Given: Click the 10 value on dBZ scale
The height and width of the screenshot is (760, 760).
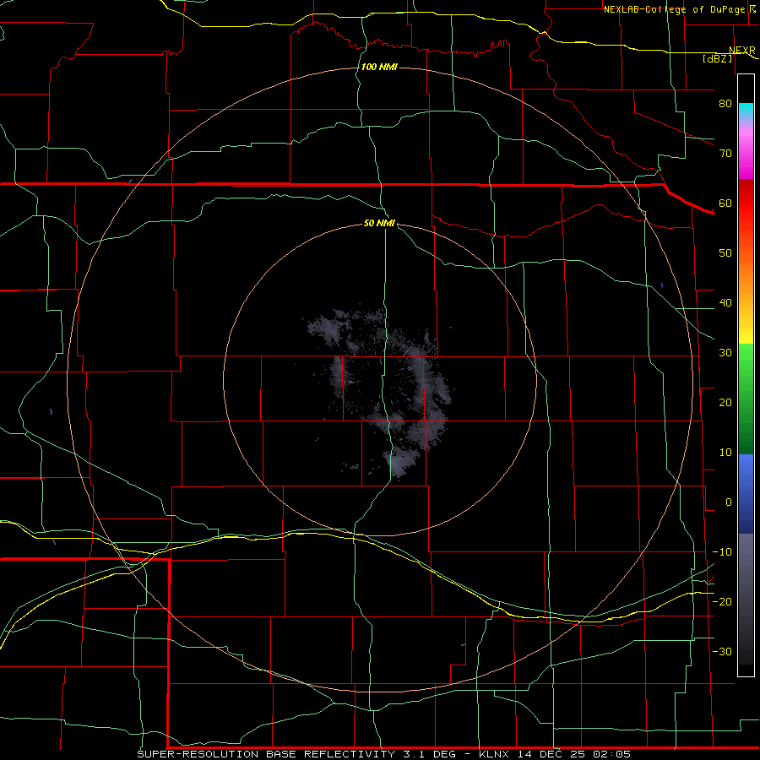Looking at the screenshot, I should point(725,453).
